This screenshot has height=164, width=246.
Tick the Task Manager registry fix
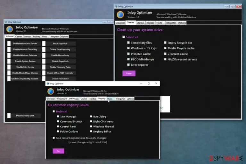coord(58,117)
